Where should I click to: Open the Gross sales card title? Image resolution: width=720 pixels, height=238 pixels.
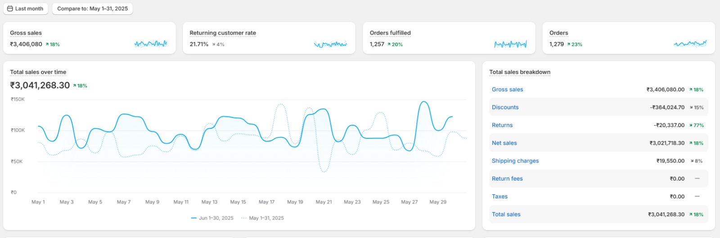(x=26, y=33)
